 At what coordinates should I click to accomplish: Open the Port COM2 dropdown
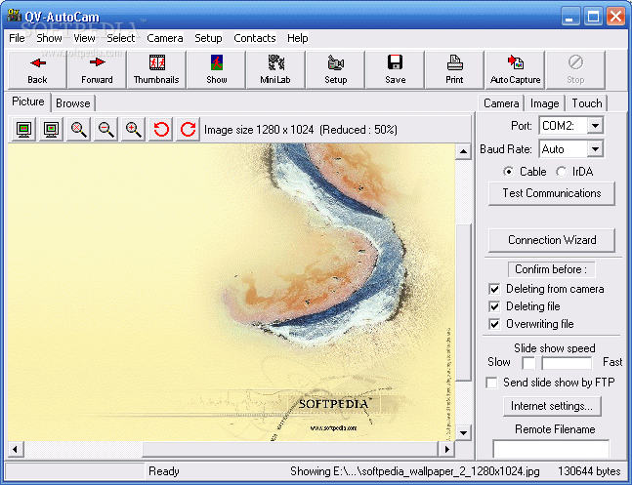(595, 126)
